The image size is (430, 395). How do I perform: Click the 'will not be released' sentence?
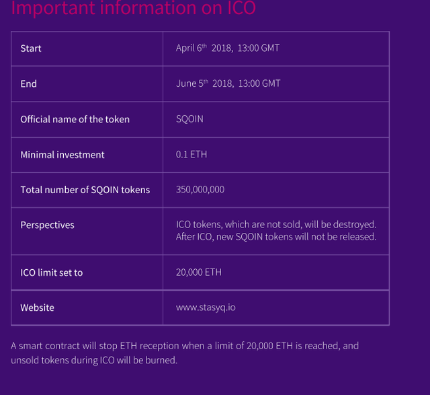(x=276, y=237)
